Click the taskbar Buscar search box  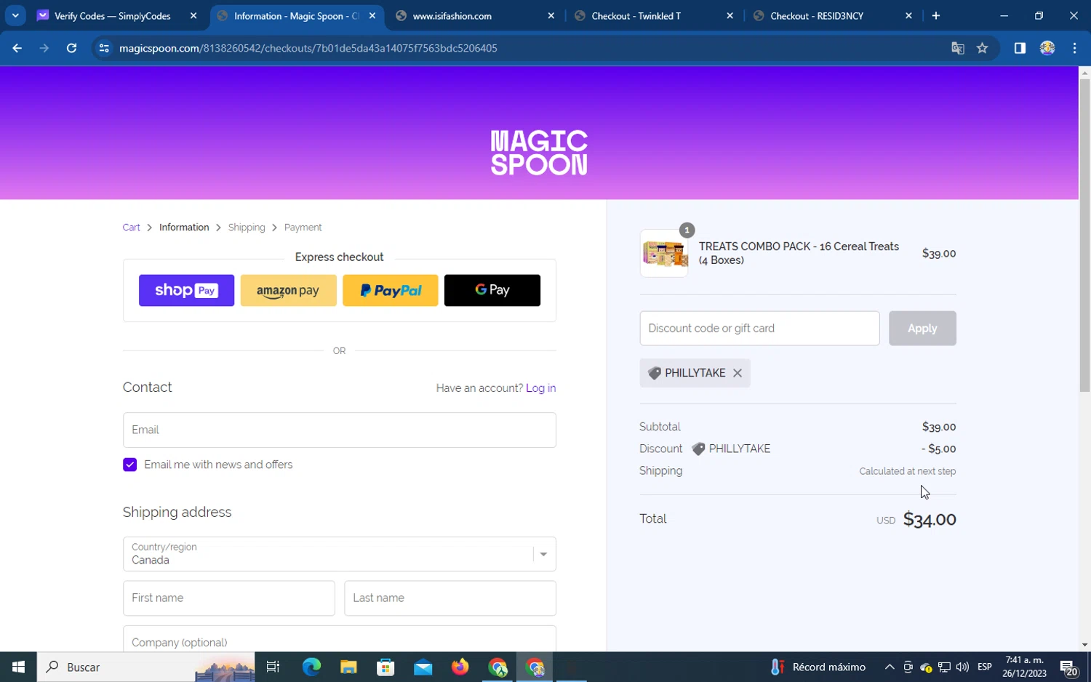pos(145,667)
